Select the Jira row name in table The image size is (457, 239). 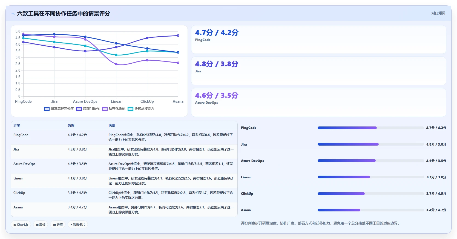pos(16,149)
